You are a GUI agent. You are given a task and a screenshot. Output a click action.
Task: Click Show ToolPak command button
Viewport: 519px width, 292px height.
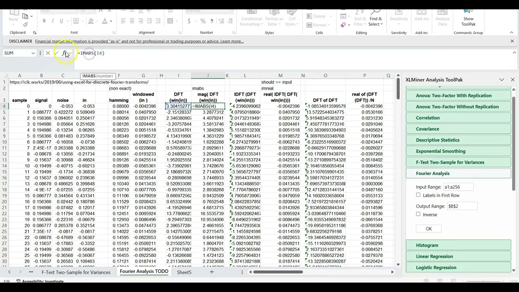(x=468, y=19)
